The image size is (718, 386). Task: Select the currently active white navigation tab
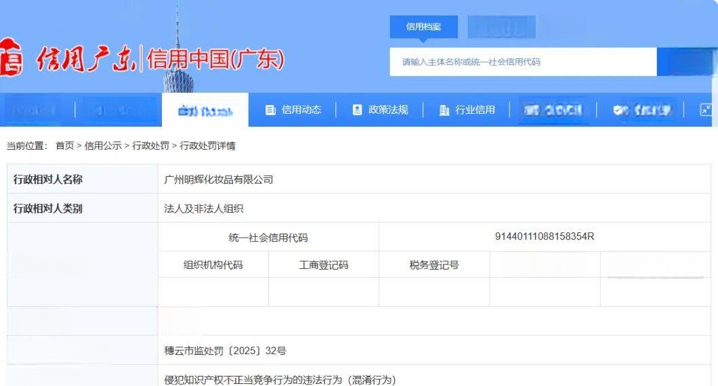click(205, 110)
